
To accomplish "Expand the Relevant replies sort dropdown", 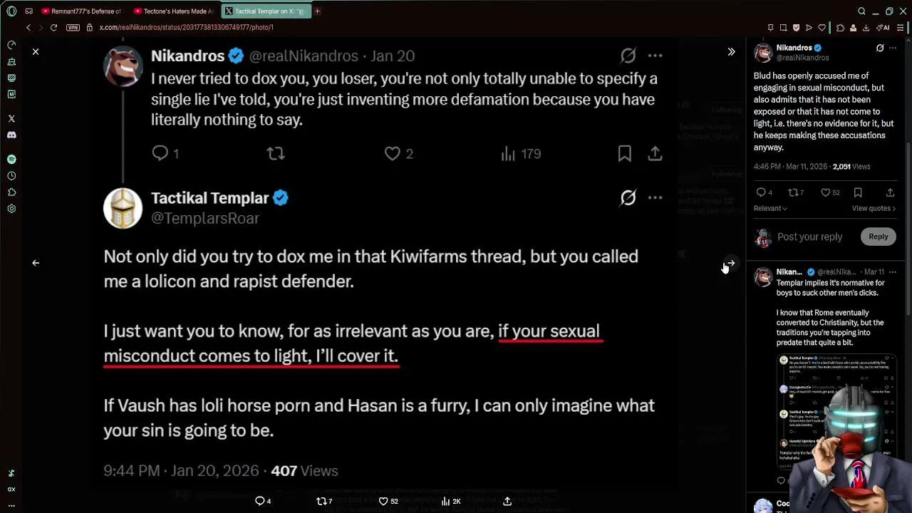I will pos(770,208).
